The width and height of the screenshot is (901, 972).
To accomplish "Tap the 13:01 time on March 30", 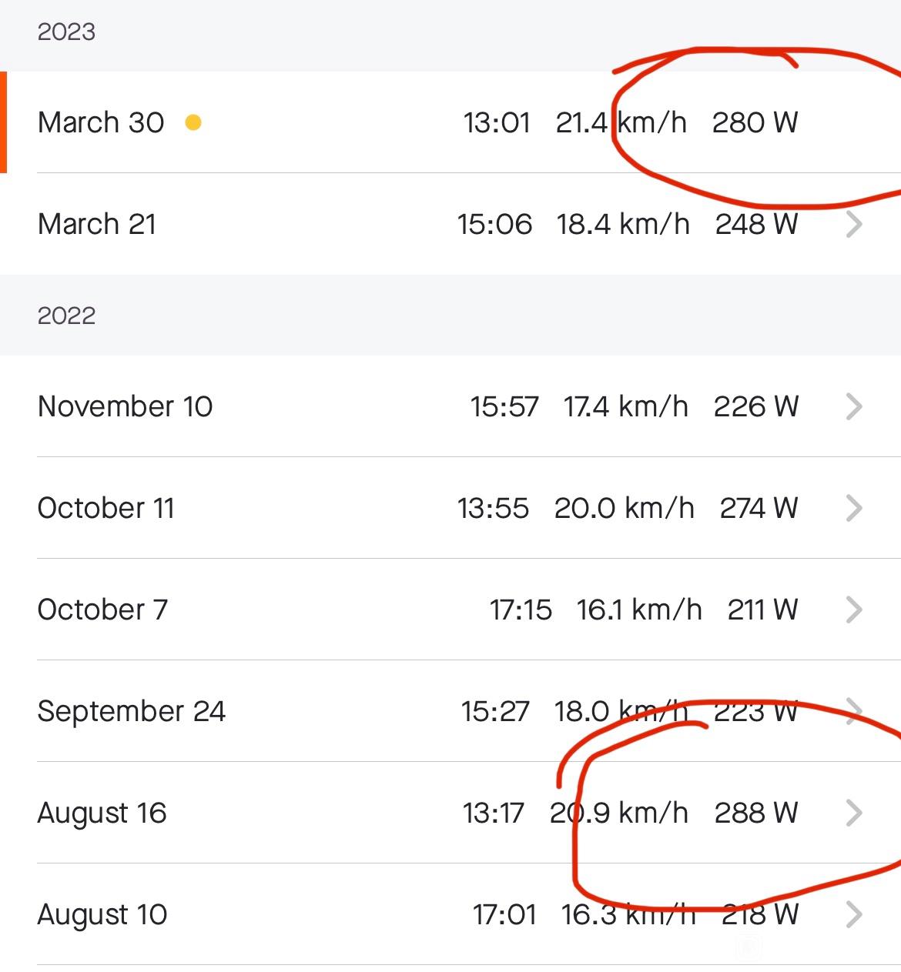I will tap(497, 122).
